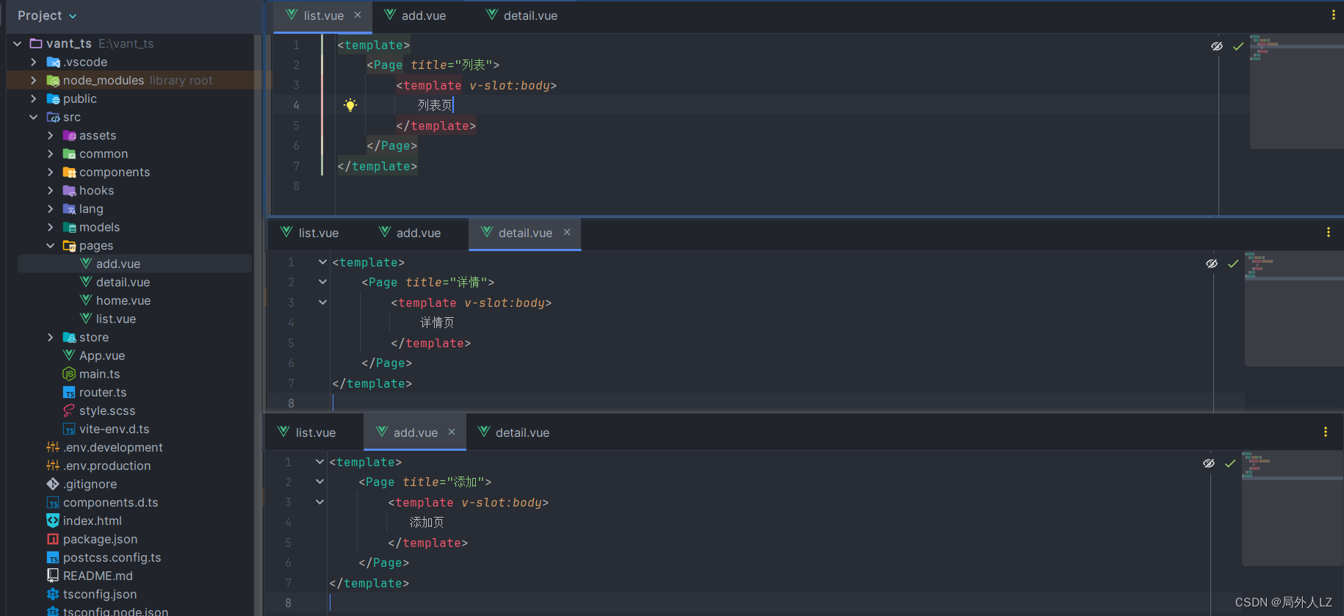Image resolution: width=1344 pixels, height=616 pixels.
Task: Click the lightbulb quick-fix icon on line 4
Action: (x=350, y=105)
